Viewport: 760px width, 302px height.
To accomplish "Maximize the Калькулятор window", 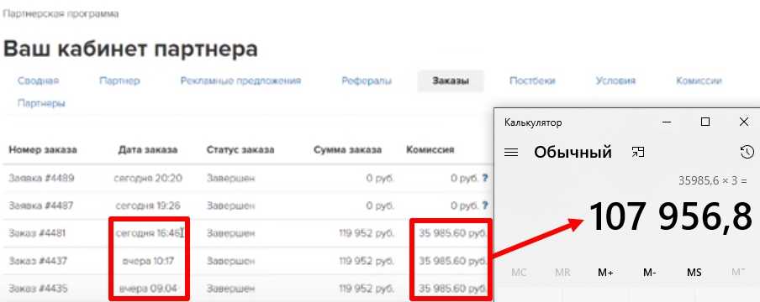I will pyautogui.click(x=705, y=122).
